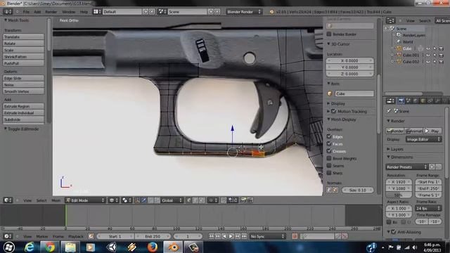Toggle render camera icon for Cube row

click(441, 48)
